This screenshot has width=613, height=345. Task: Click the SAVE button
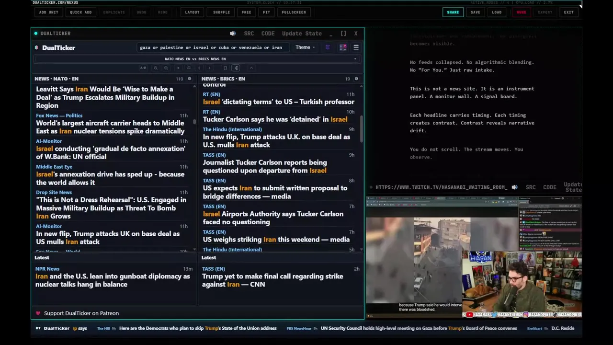point(475,12)
